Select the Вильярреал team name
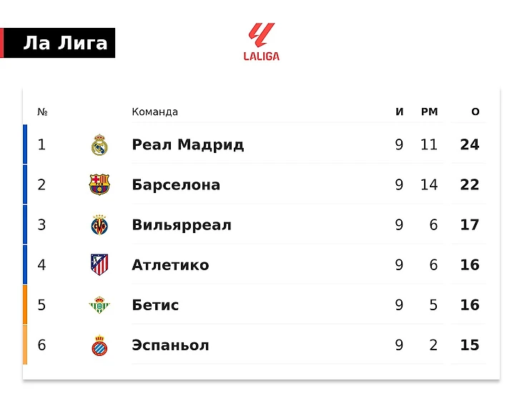Image resolution: width=522 pixels, height=396 pixels. (182, 225)
